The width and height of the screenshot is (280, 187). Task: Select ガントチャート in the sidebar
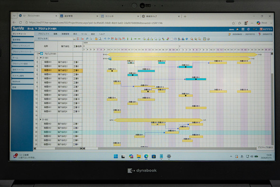tap(22, 34)
